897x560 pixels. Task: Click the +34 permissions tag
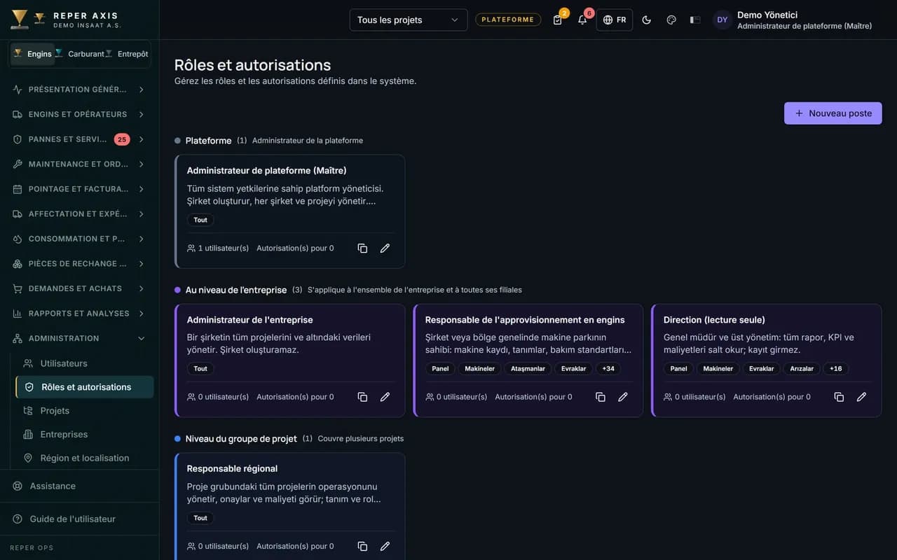pyautogui.click(x=608, y=369)
